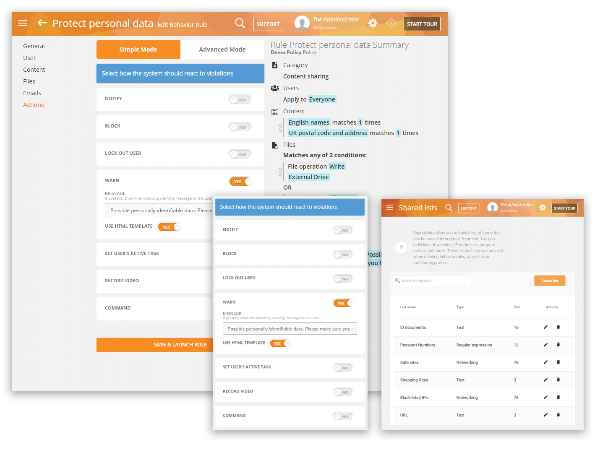The width and height of the screenshot is (600, 453).
Task: Edit the Shopping Sites list
Action: pos(546,380)
